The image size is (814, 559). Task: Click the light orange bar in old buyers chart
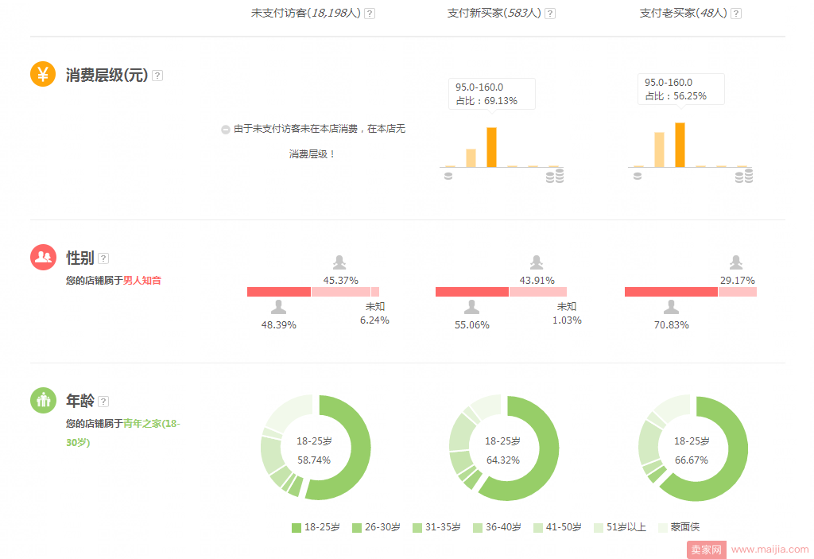[659, 150]
